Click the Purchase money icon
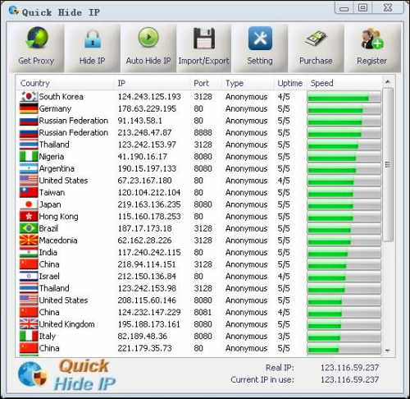This screenshot has height=399, width=410. tap(316, 39)
